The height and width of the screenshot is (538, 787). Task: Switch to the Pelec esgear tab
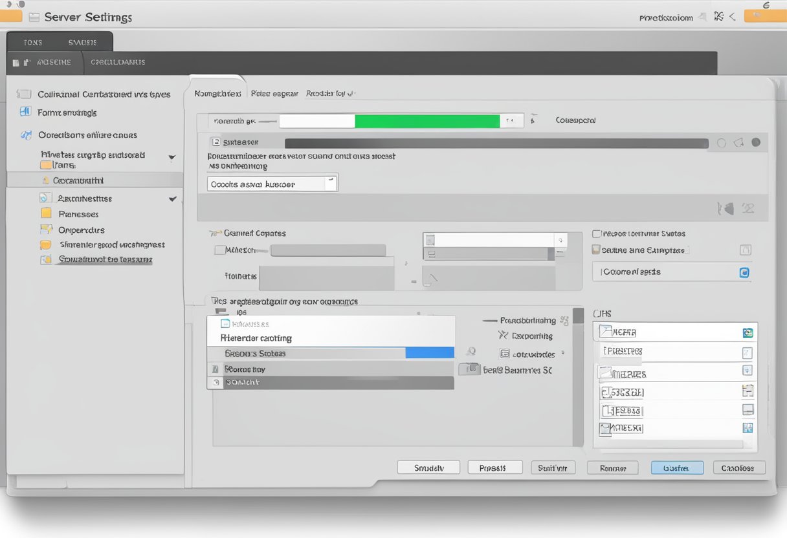(x=274, y=94)
